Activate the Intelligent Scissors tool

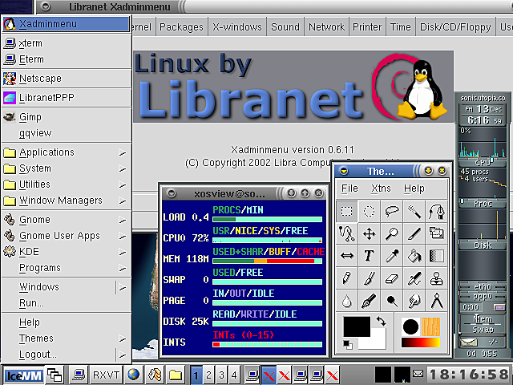click(347, 233)
